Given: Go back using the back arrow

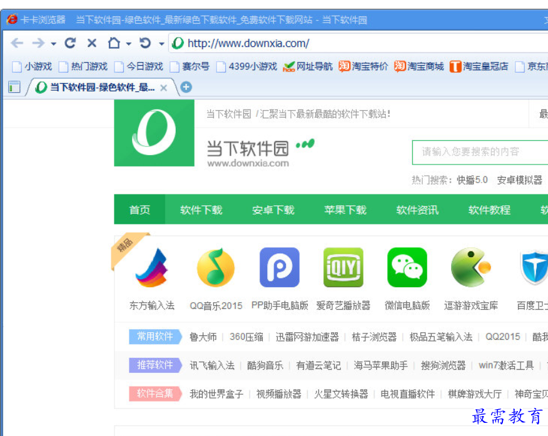Looking at the screenshot, I should coord(17,43).
